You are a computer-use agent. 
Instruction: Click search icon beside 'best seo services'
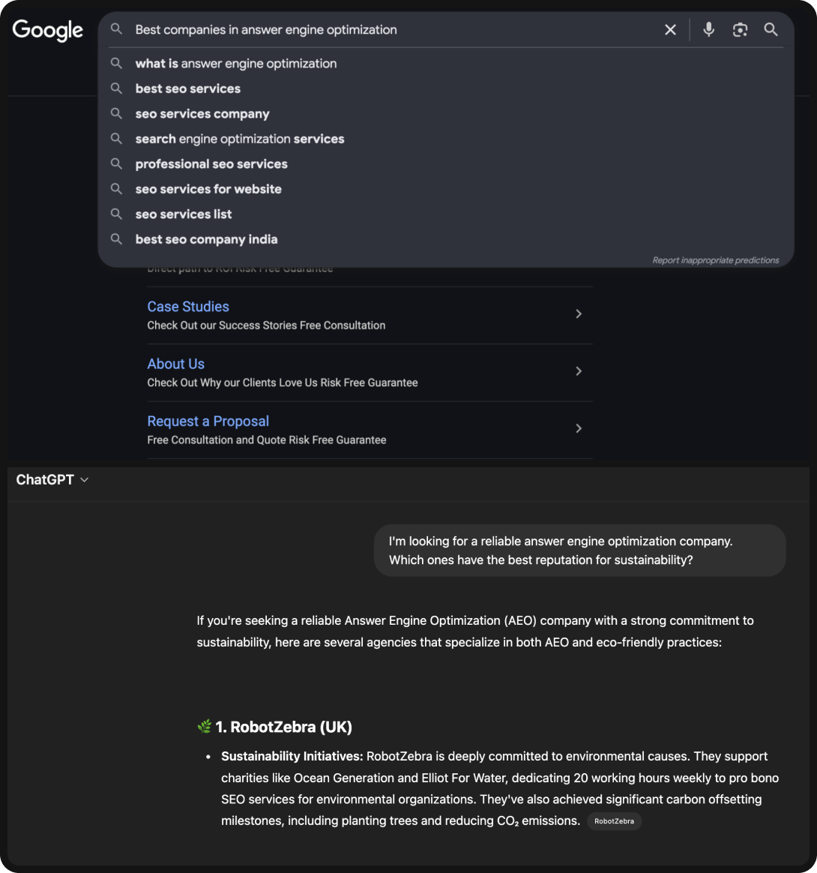tap(116, 88)
